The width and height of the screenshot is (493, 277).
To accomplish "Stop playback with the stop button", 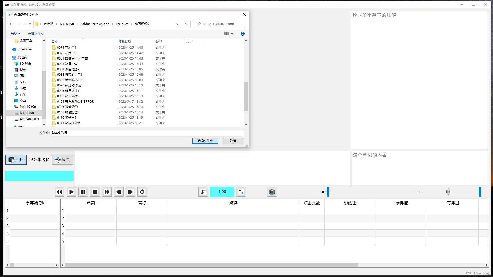I will click(95, 192).
